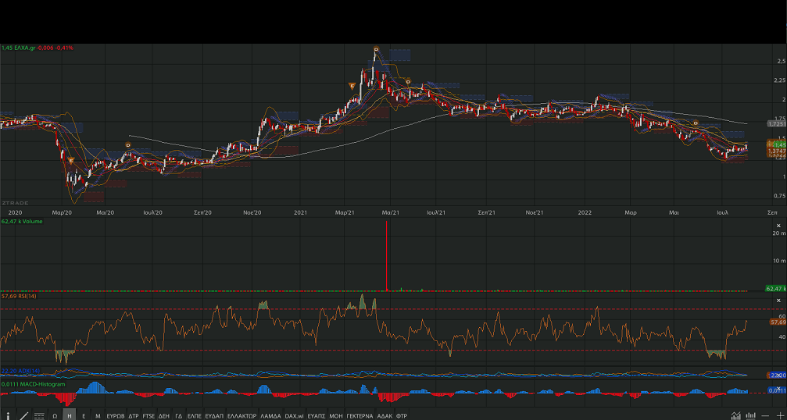Click the info icon in bottom toolbar

(x=8, y=416)
